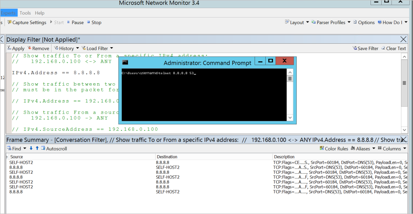Click Save Filter in Display Filter pane
The image size is (413, 214).
click(365, 48)
